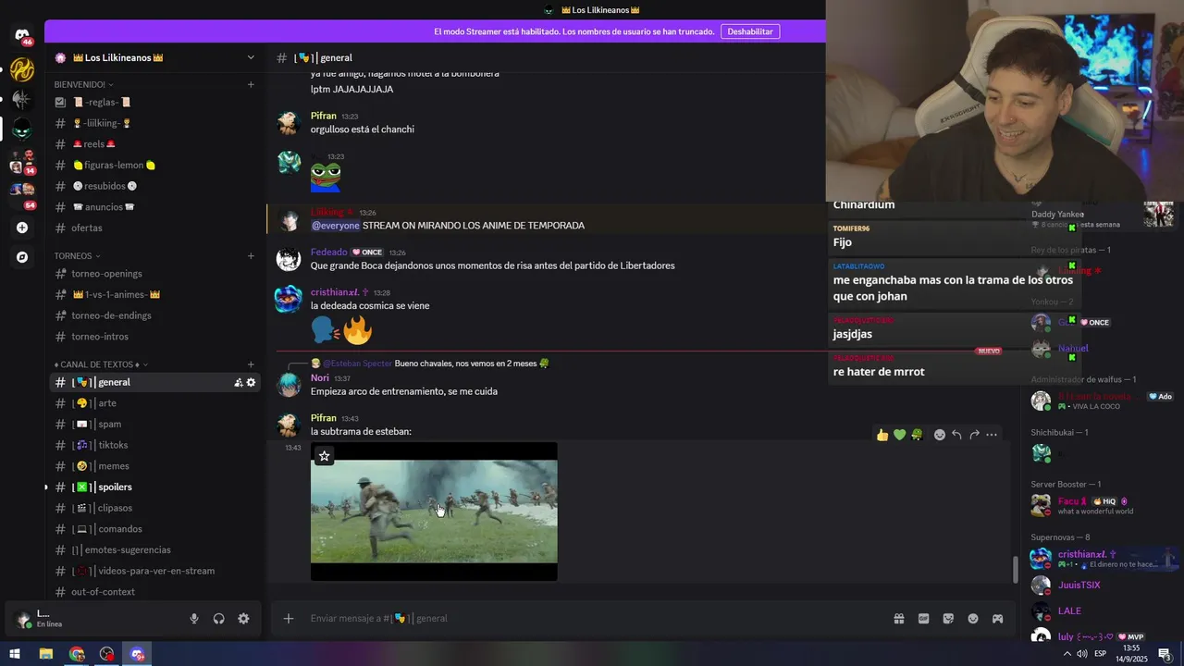Open the server icon with green-eyed hooded face
The height and width of the screenshot is (666, 1184).
tap(22, 129)
